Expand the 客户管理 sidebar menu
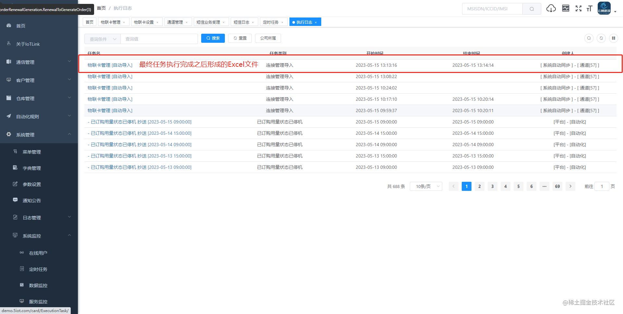 pyautogui.click(x=39, y=80)
